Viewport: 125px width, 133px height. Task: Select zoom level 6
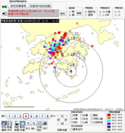[37, 116]
